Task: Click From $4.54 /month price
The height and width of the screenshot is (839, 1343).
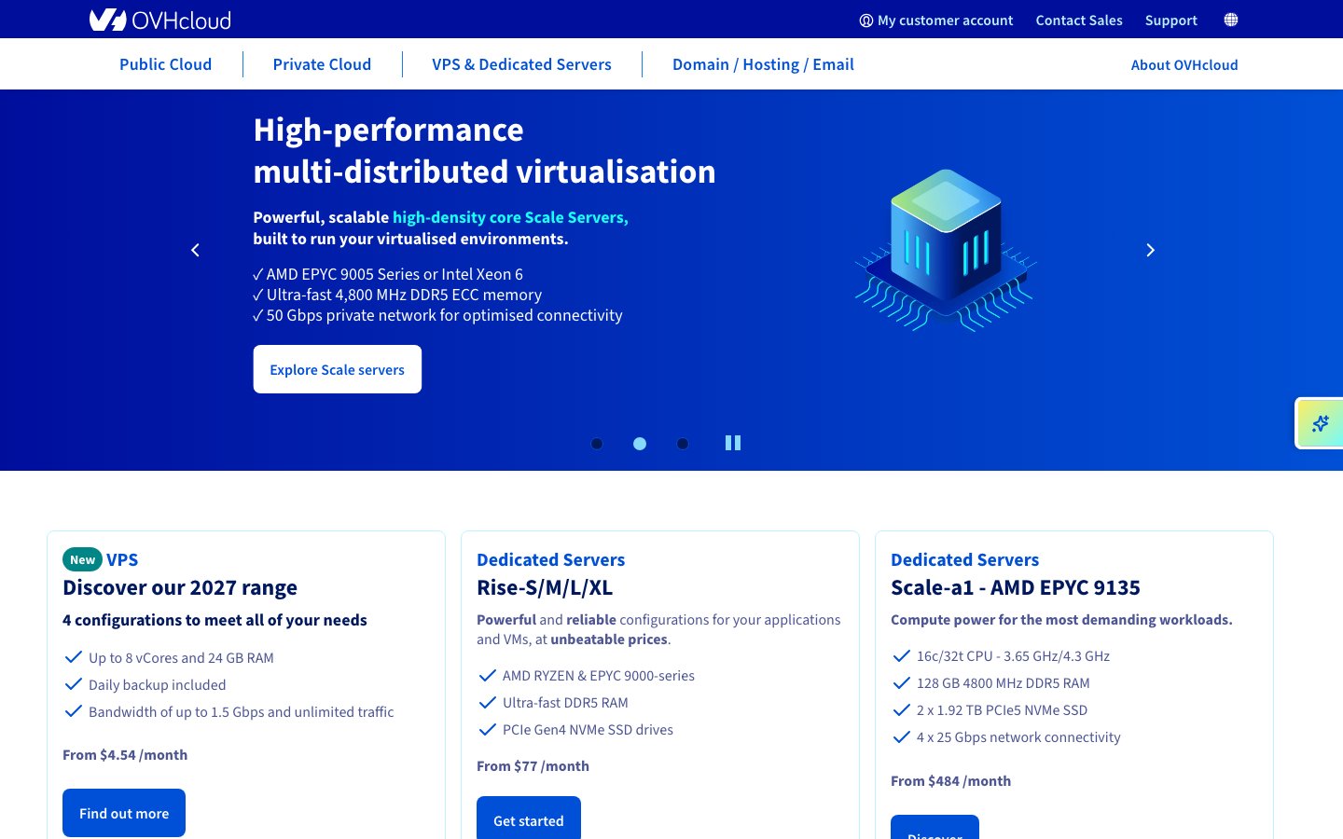Action: 125,755
